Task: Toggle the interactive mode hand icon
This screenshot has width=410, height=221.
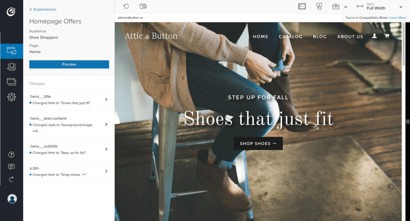Action: [319, 6]
